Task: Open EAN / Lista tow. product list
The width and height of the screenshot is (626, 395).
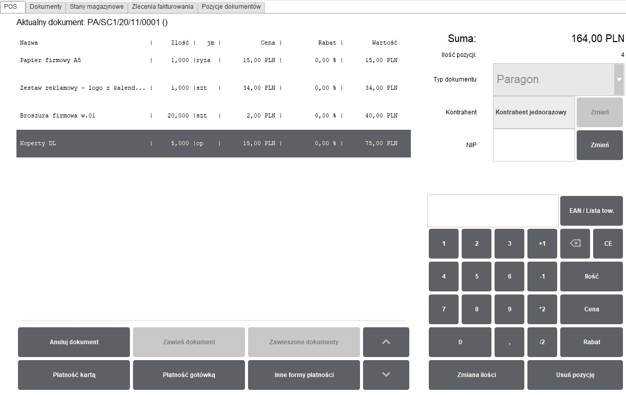Action: [x=592, y=211]
